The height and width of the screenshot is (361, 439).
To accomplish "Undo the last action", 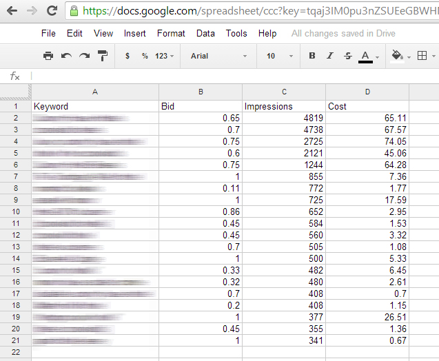I will (66, 56).
